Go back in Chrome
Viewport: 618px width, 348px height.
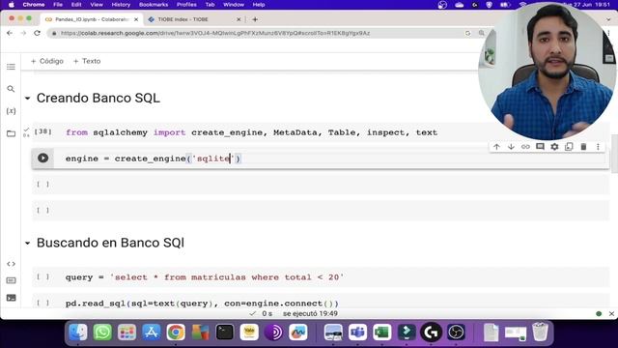click(x=10, y=33)
